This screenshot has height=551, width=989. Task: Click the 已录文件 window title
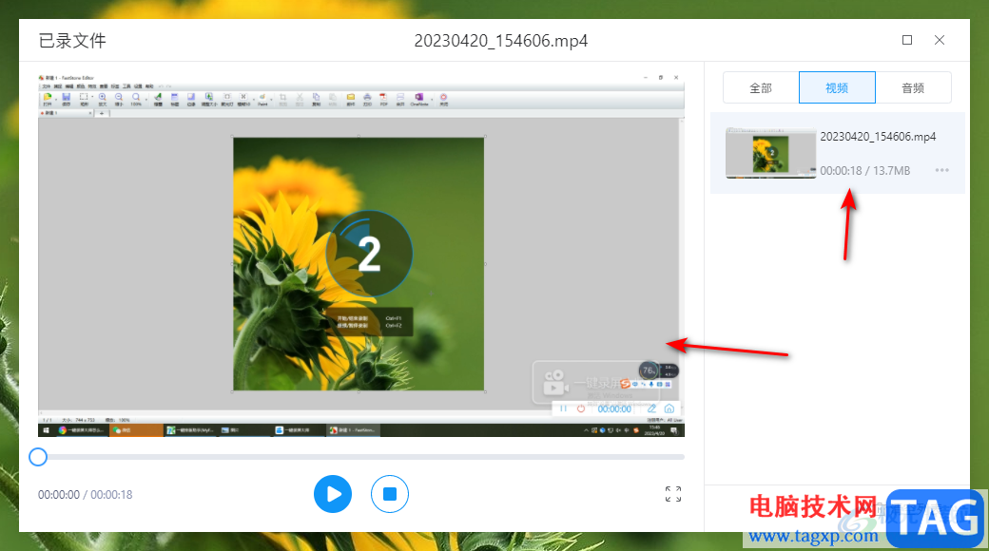point(72,41)
